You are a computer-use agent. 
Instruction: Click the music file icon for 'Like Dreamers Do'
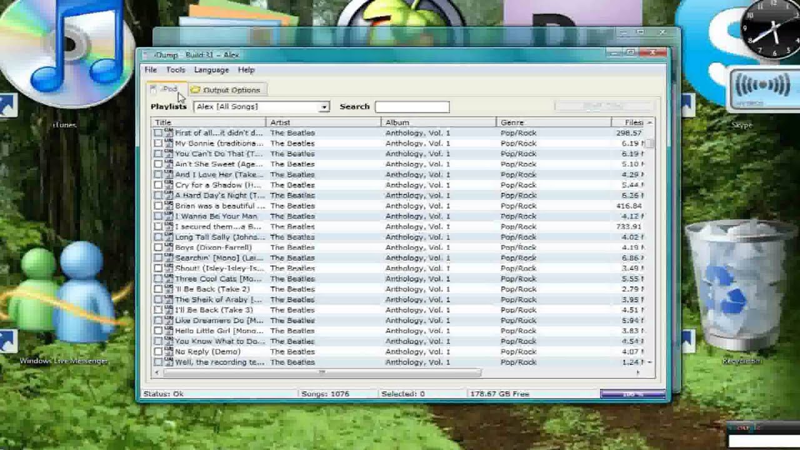point(169,320)
